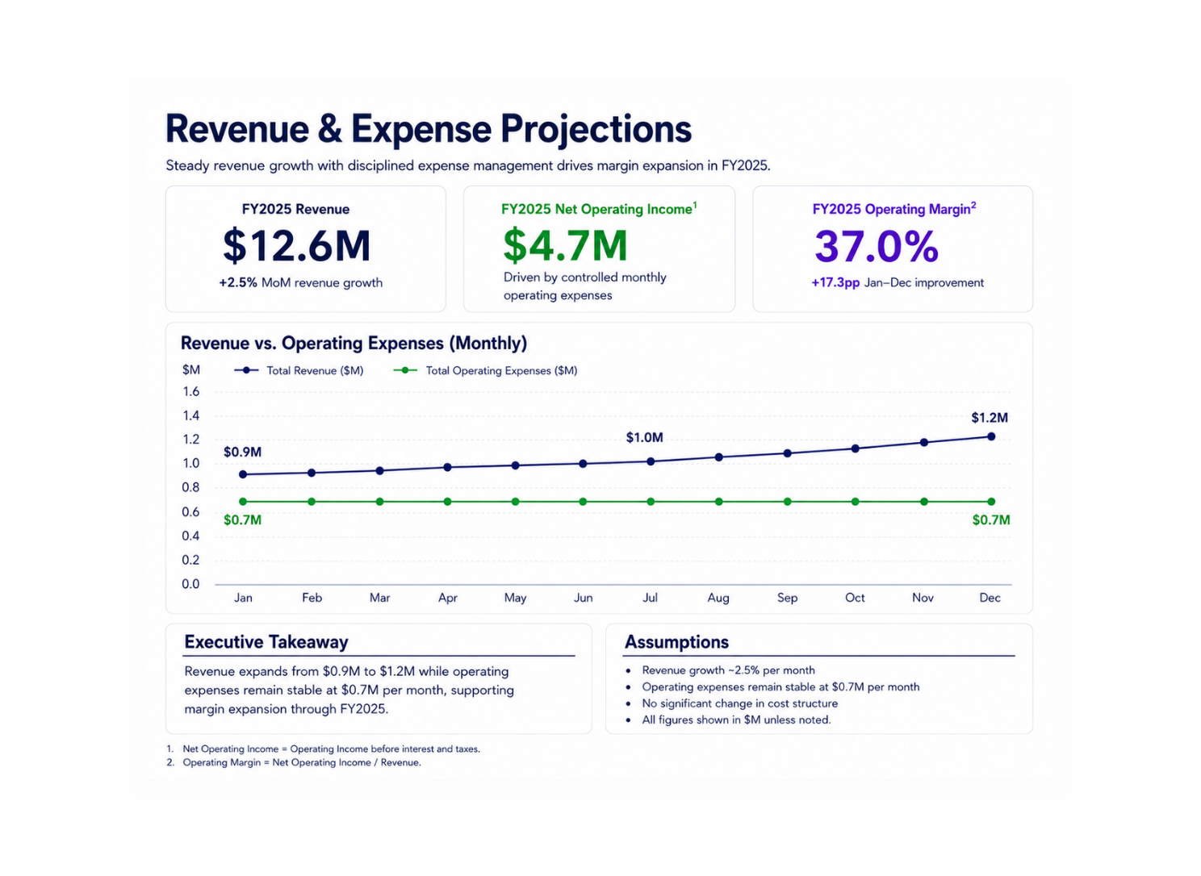The image size is (1201, 876).
Task: Click "No significant change in cost structure" bullet
Action: [739, 703]
